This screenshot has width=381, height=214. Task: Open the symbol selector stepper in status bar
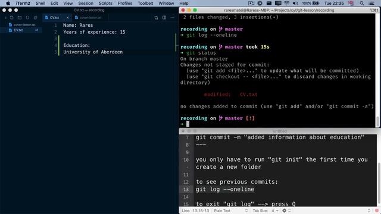(x=369, y=210)
